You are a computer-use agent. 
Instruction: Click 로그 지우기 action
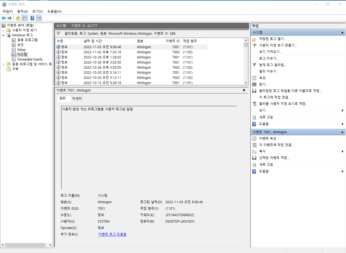269,58
